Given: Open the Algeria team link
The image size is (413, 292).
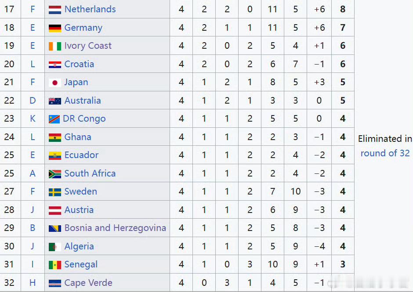Looking at the screenshot, I should [x=79, y=246].
